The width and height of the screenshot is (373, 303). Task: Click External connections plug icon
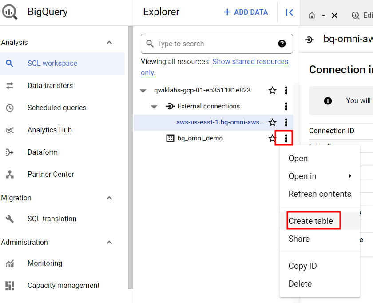[170, 106]
